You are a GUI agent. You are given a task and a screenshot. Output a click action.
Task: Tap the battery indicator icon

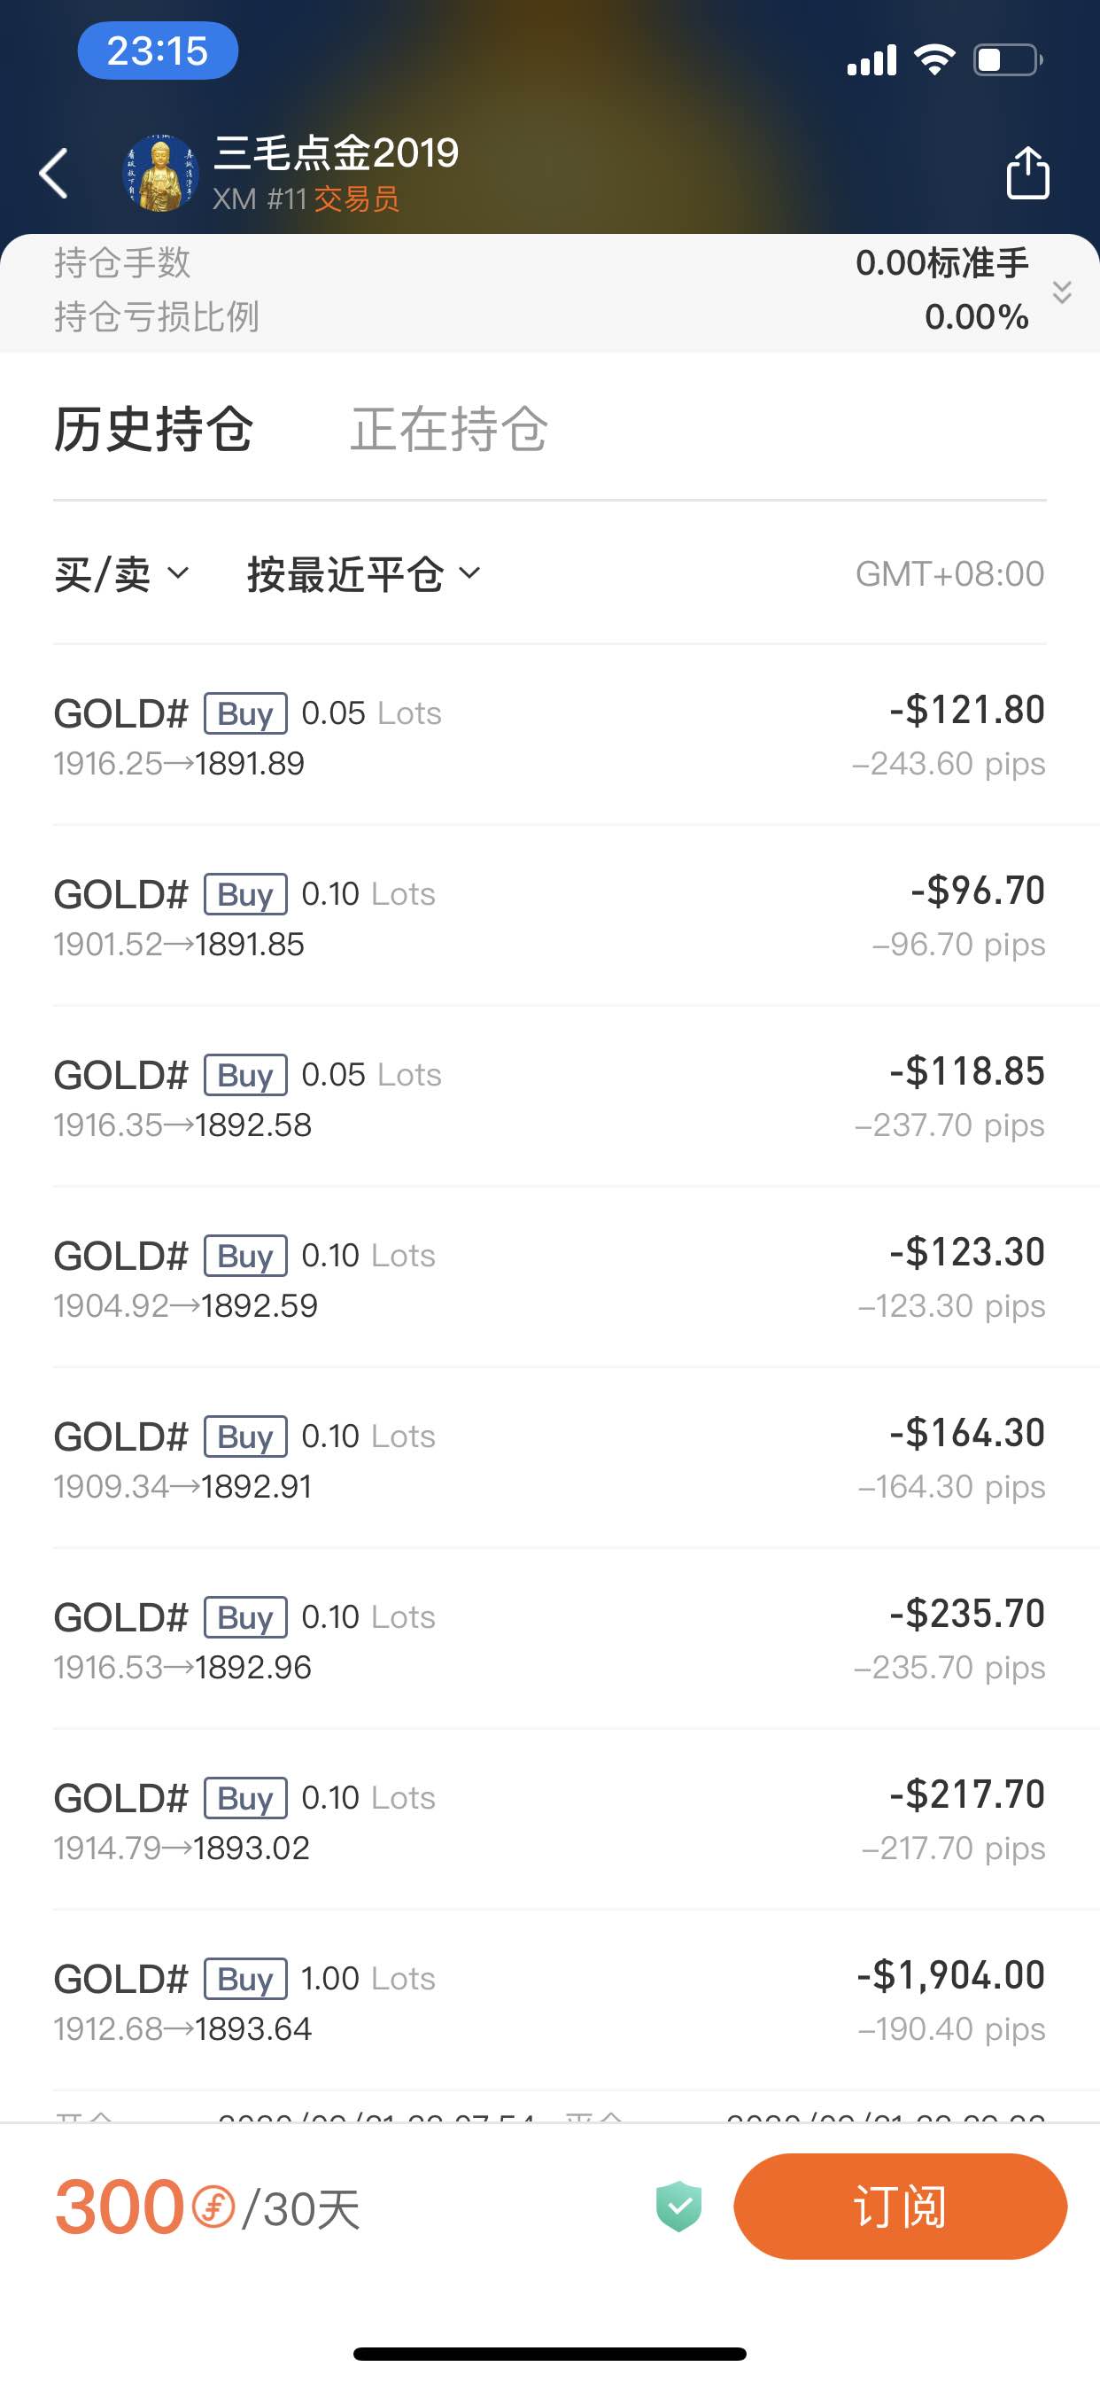(x=1008, y=60)
